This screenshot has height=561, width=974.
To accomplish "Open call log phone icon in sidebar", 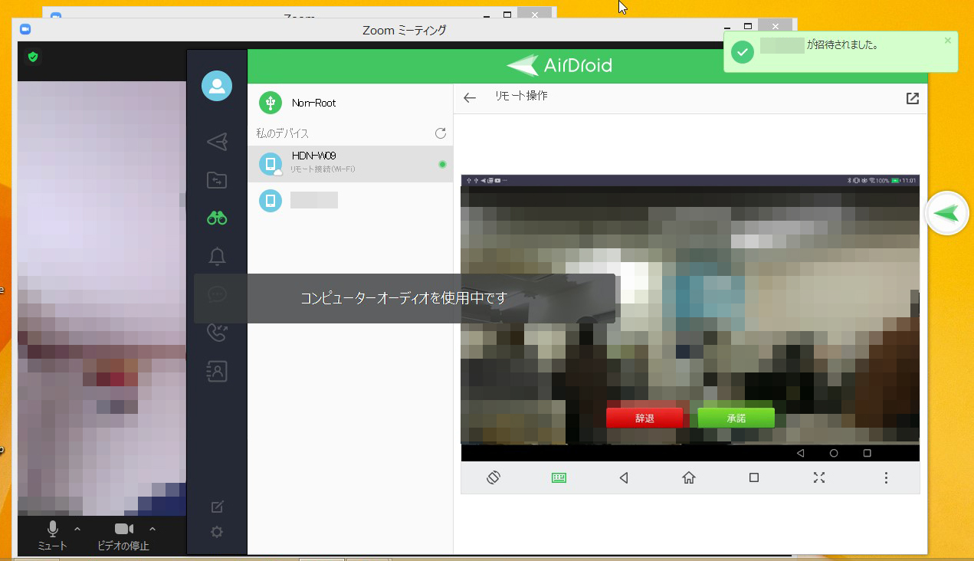I will [217, 333].
